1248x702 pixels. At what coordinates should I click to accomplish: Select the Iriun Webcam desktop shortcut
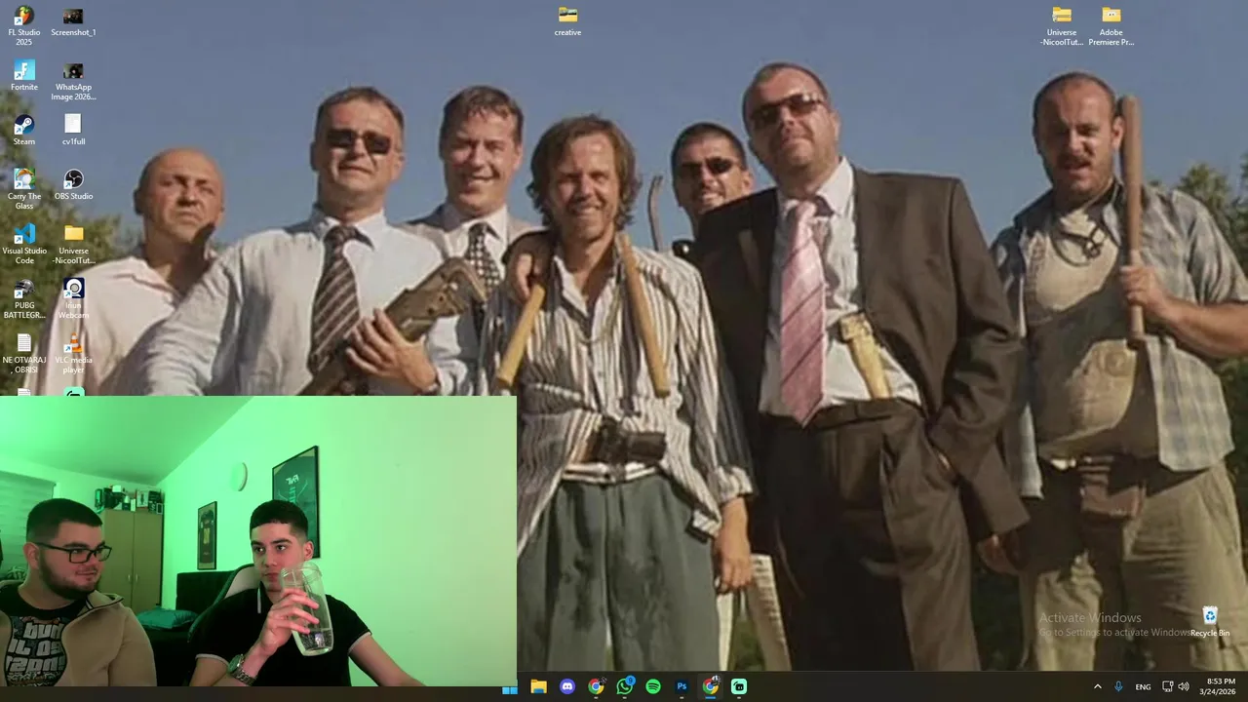(x=73, y=299)
